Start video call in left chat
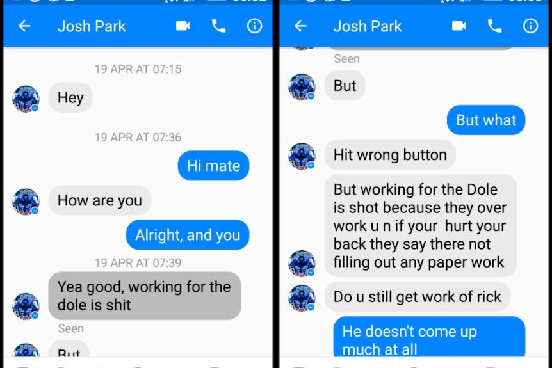 [x=183, y=26]
